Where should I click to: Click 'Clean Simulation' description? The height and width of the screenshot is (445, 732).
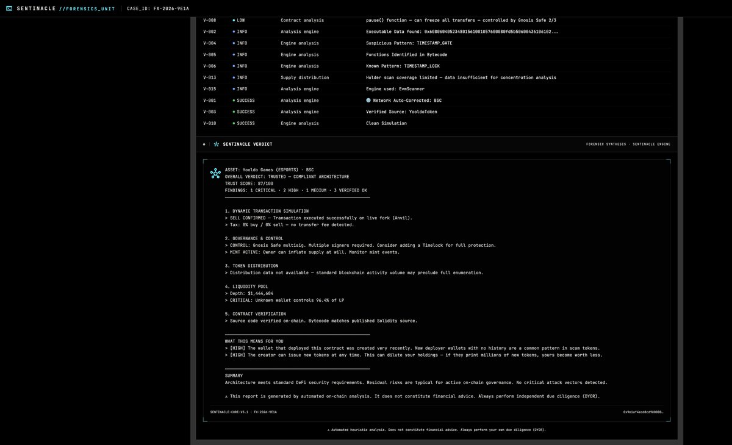pyautogui.click(x=386, y=123)
